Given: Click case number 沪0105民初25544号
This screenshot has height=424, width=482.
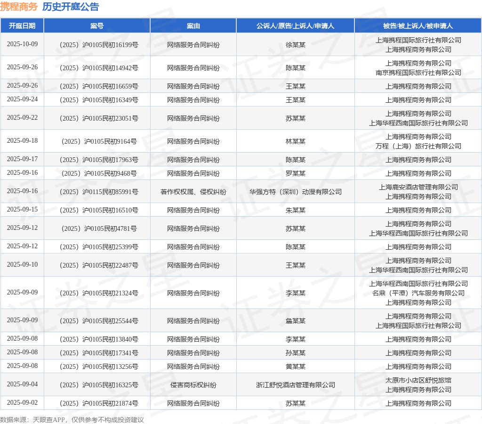Looking at the screenshot, I should coord(99,321).
